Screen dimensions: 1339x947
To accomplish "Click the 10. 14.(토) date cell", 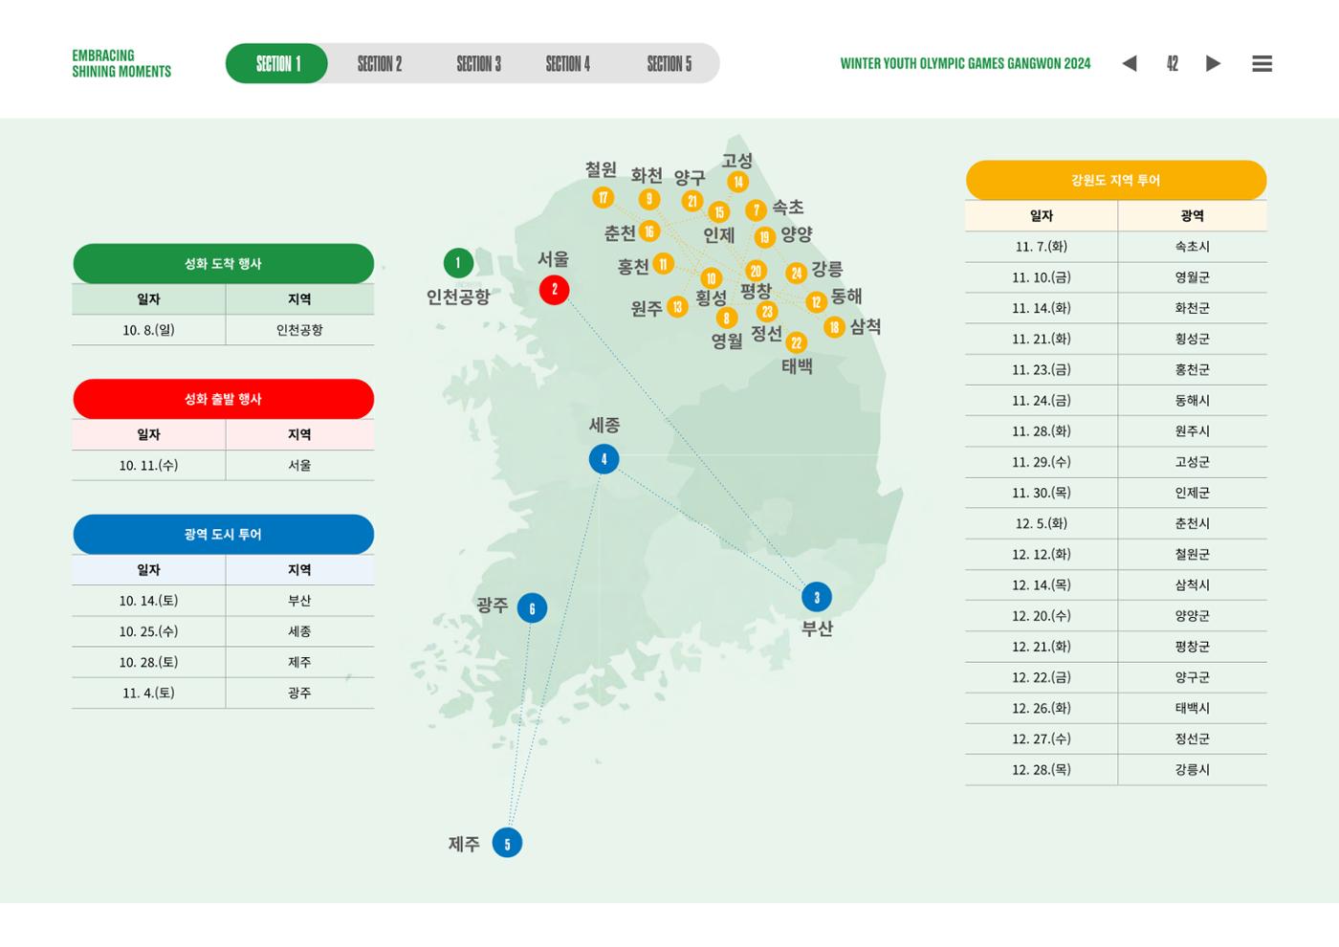I will [148, 601].
